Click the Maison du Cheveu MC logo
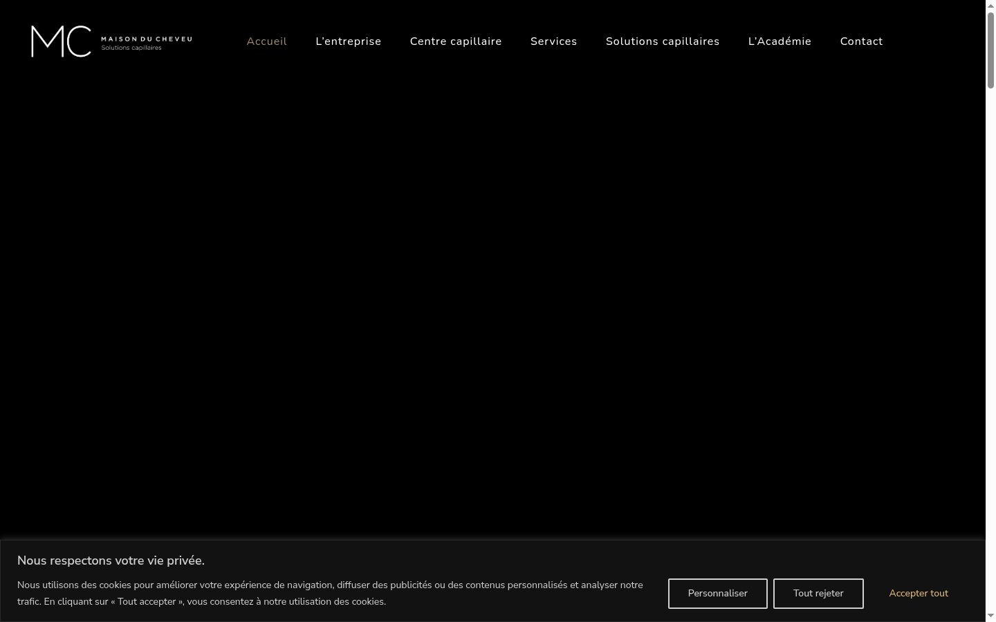 pos(111,41)
